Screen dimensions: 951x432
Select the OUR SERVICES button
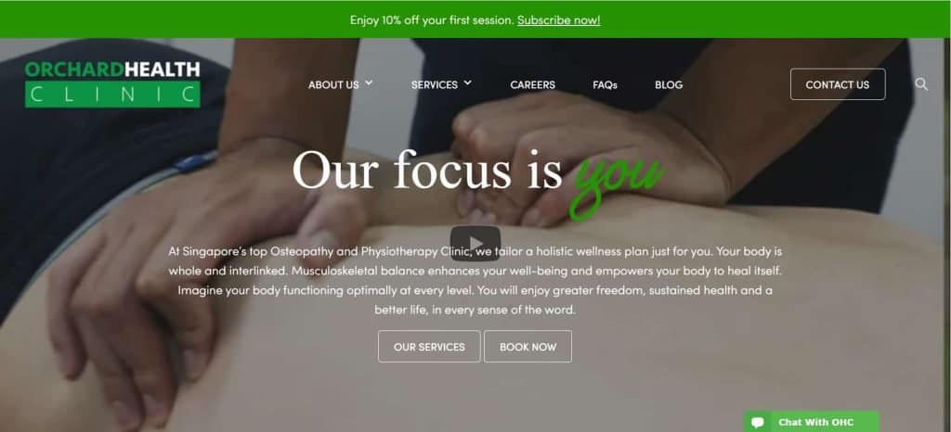pyautogui.click(x=429, y=347)
